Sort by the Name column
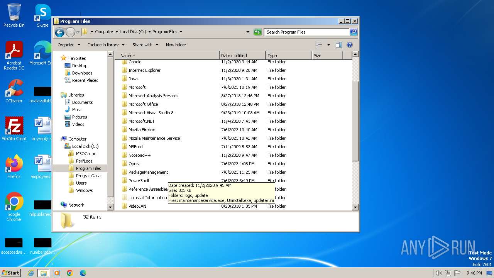 tap(167, 56)
